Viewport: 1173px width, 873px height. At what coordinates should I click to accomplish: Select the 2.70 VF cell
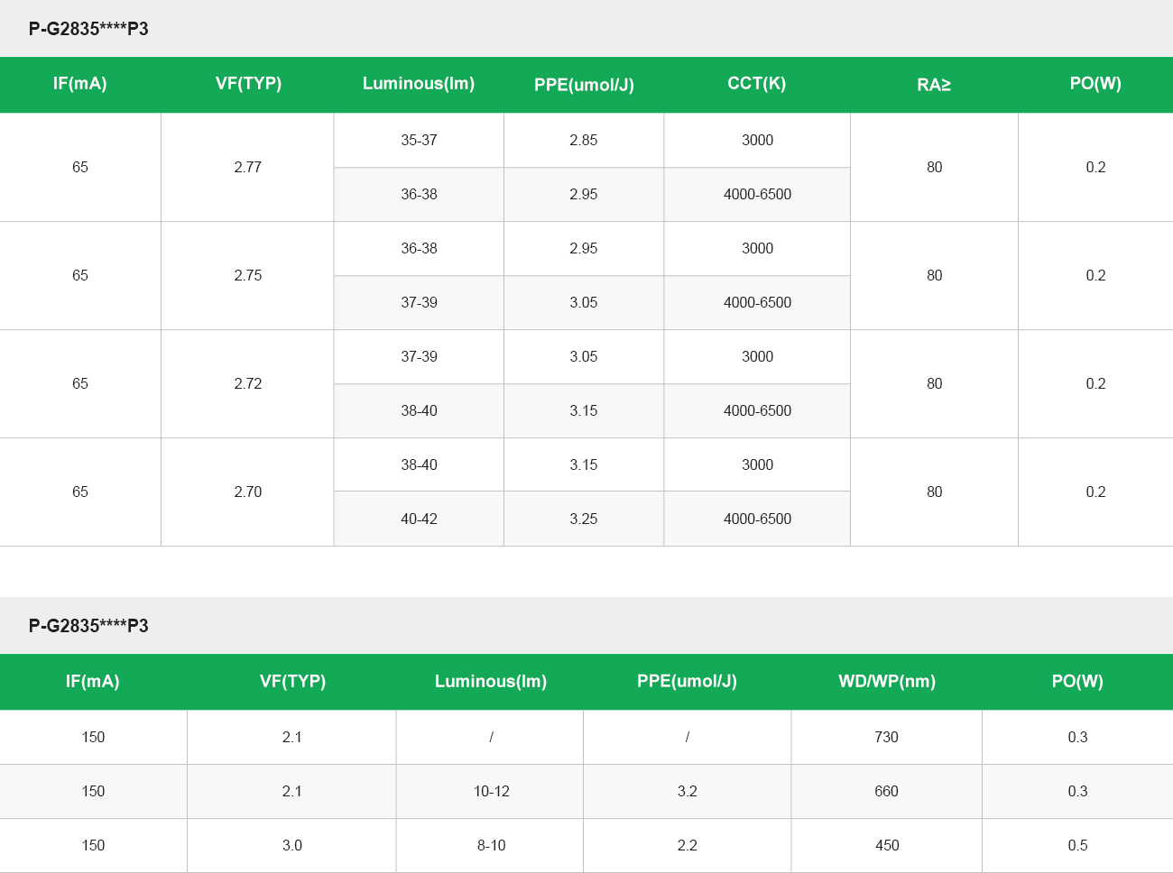(x=247, y=492)
